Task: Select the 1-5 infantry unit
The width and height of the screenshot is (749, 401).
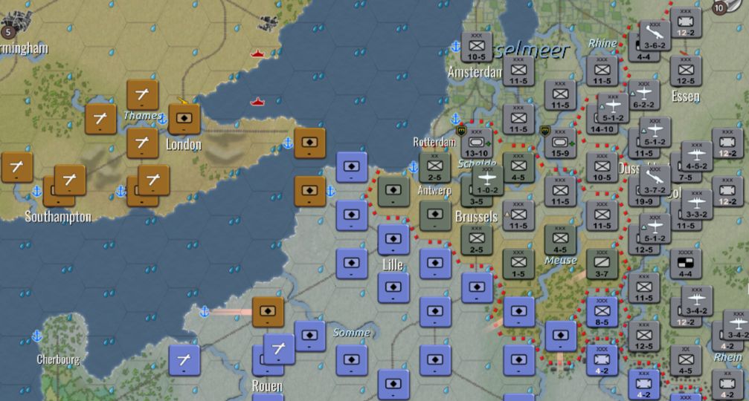Action: click(518, 264)
